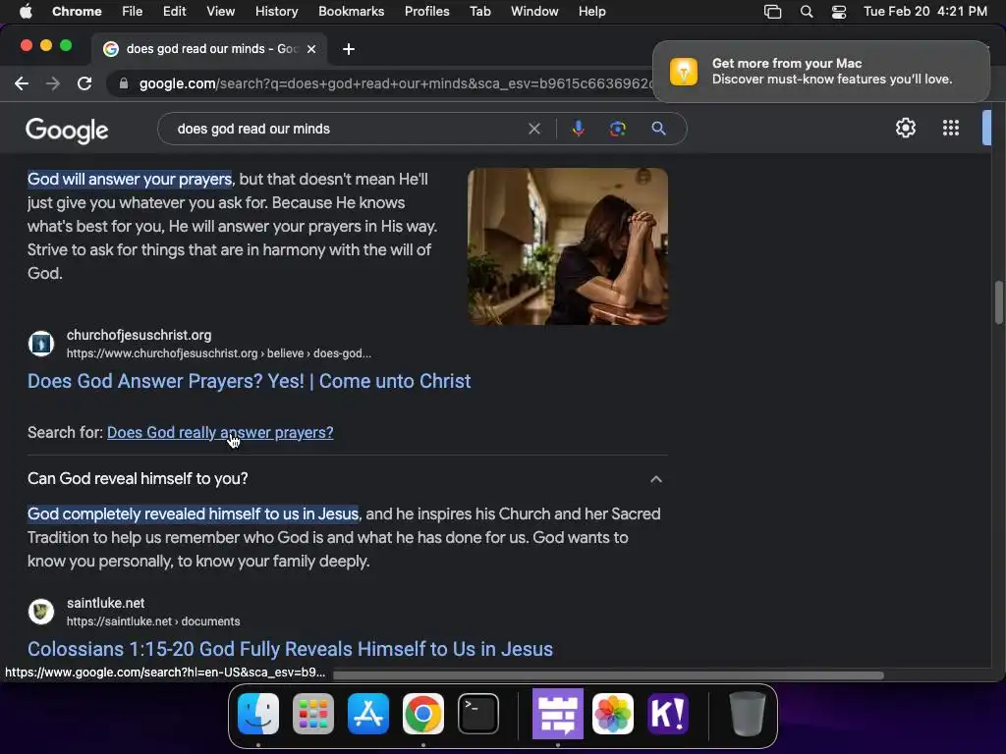Click 'Does God really answer prayers?' link
Screen dimensions: 1006x754
click(x=220, y=433)
